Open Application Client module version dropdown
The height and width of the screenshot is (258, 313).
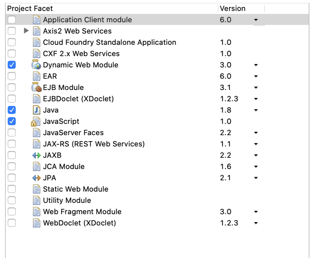tap(256, 20)
